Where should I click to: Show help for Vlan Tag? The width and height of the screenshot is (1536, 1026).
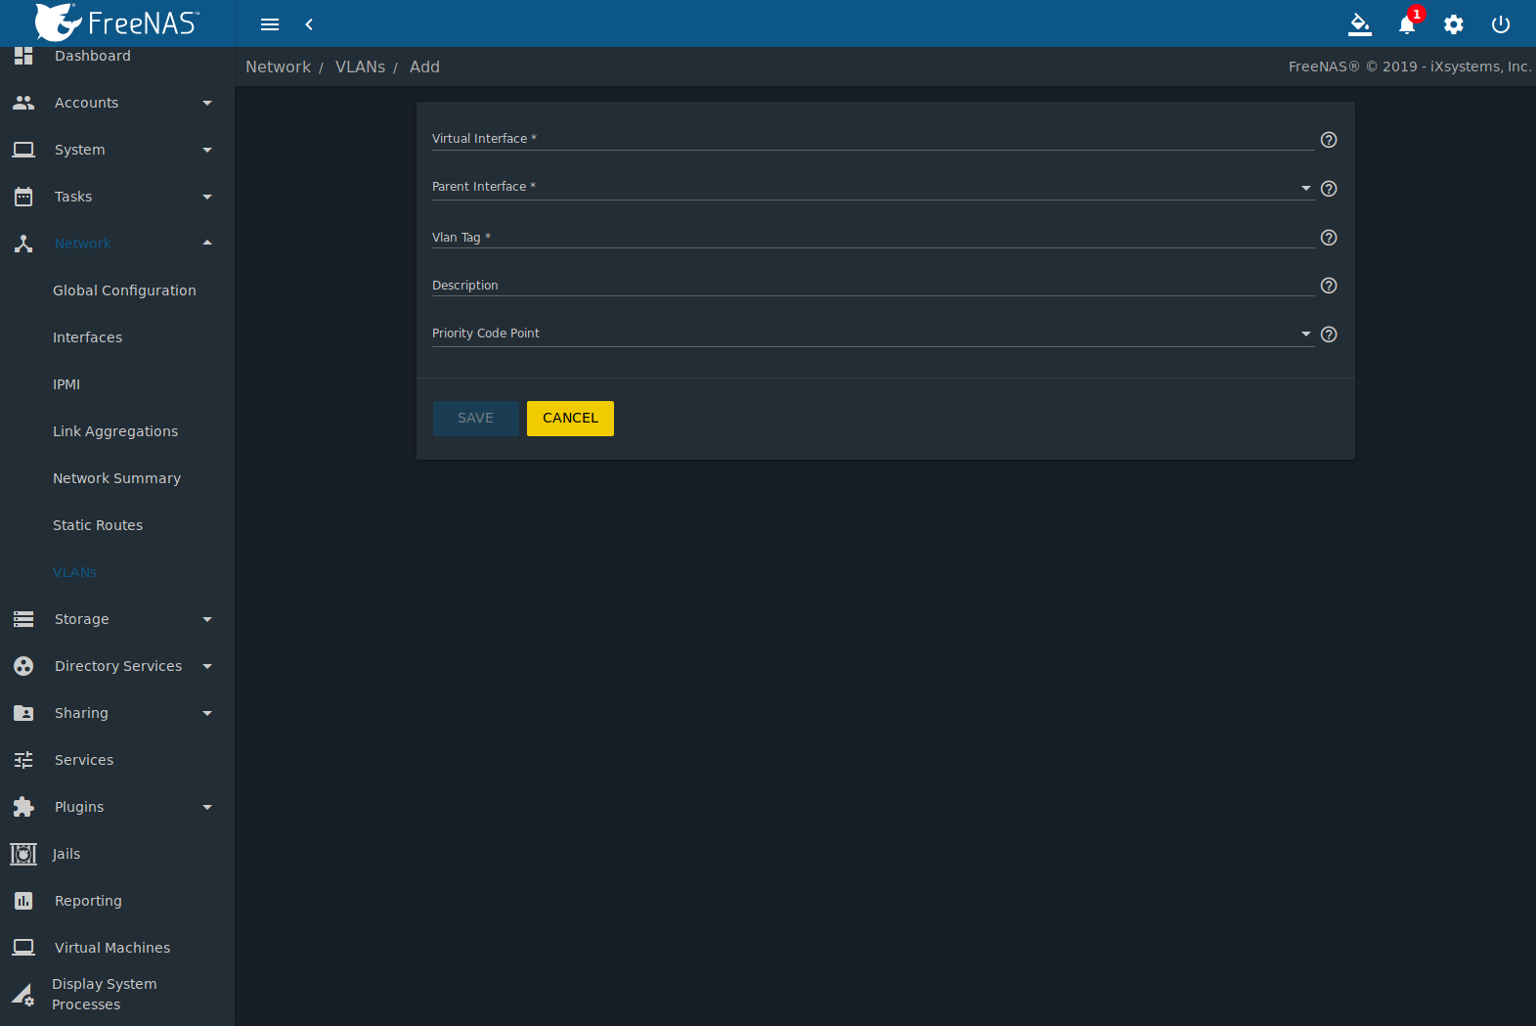[x=1329, y=238]
